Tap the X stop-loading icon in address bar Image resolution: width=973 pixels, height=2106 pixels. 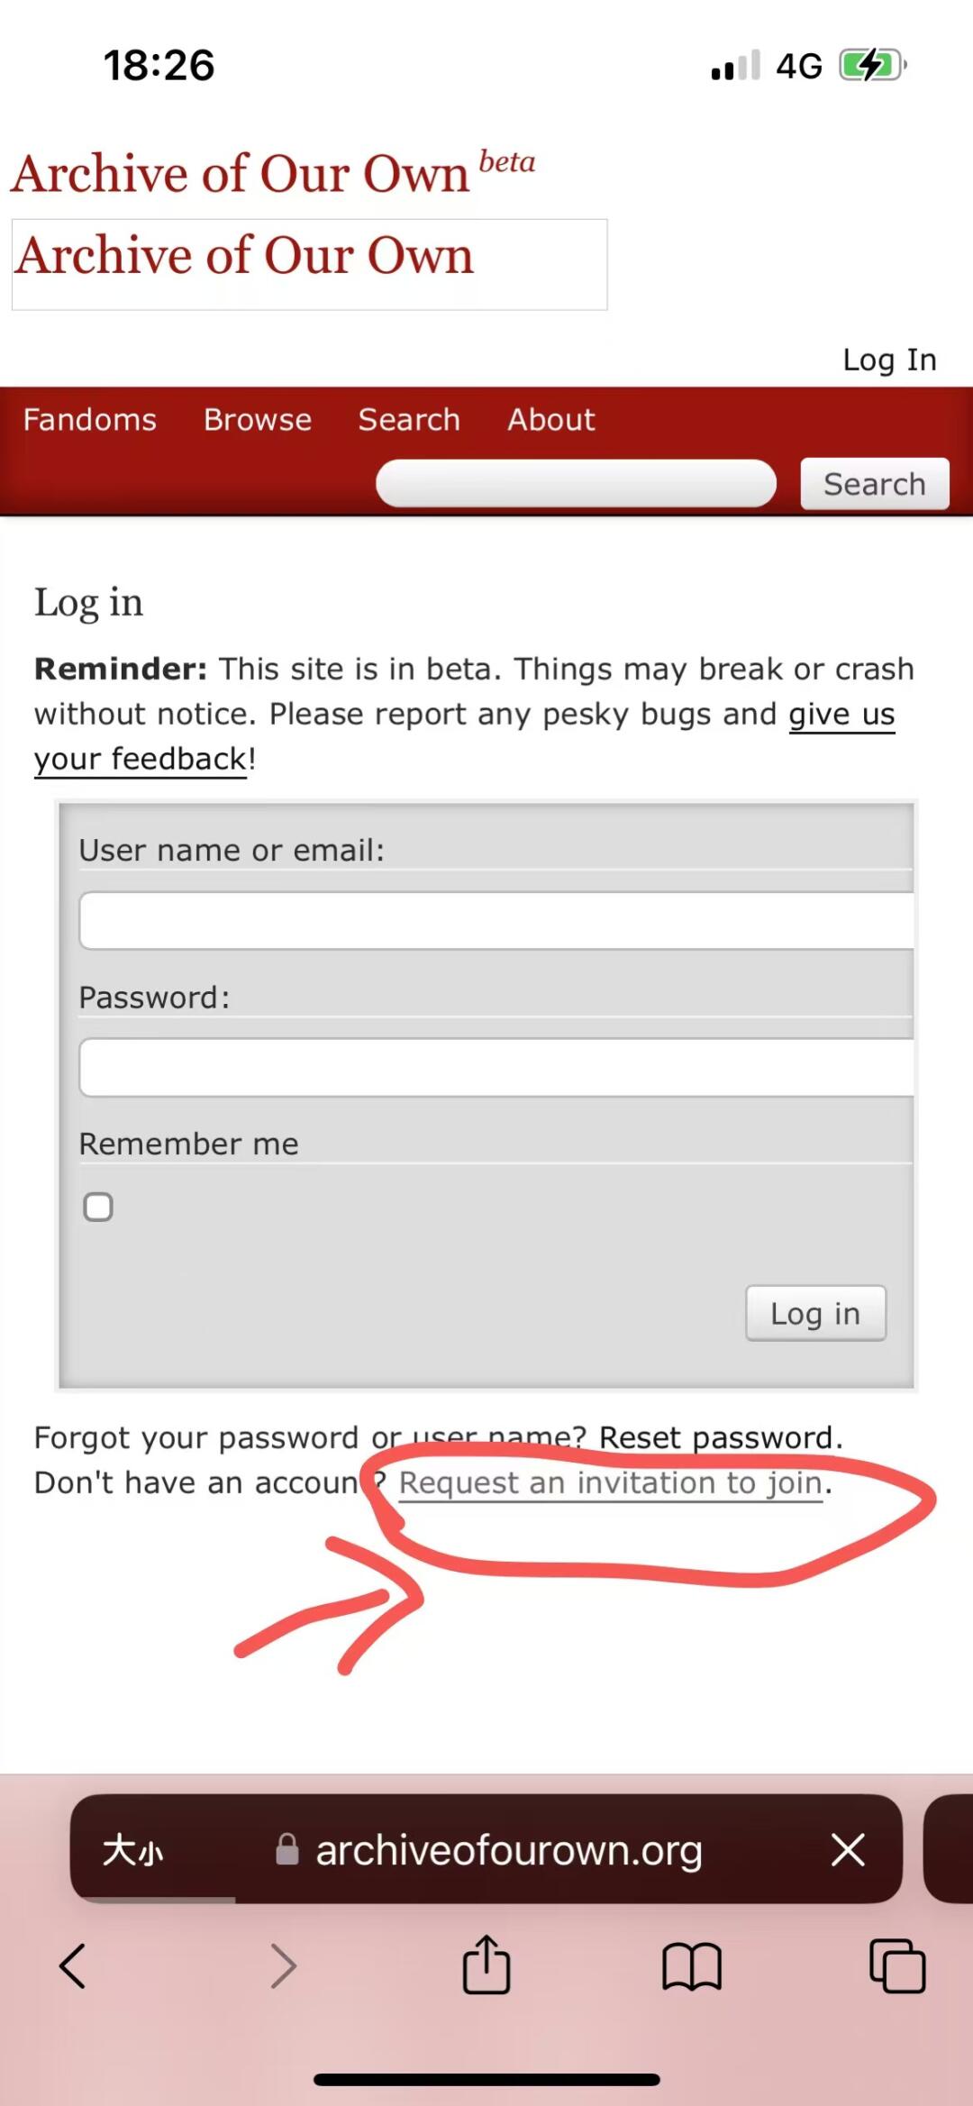point(848,1850)
